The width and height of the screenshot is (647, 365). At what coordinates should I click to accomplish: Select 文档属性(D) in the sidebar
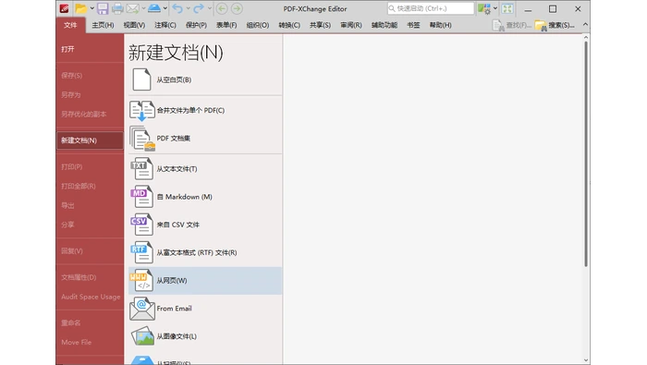(90, 277)
